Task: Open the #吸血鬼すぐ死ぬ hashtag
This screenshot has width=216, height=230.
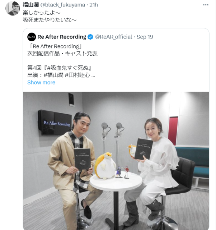Action: pos(68,68)
